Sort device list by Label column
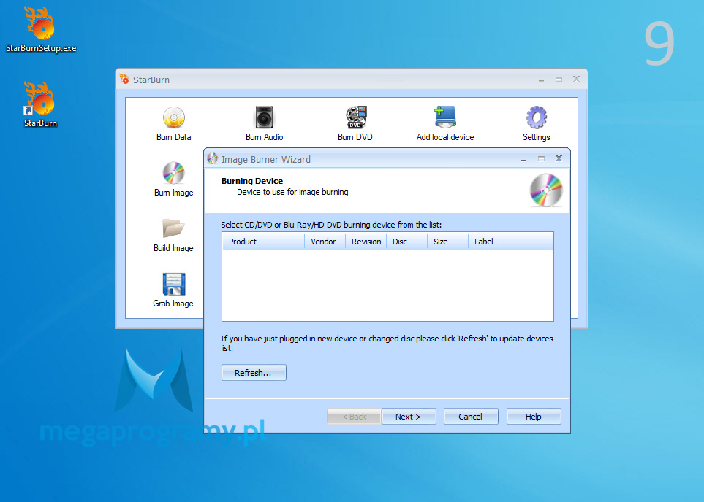 click(509, 242)
